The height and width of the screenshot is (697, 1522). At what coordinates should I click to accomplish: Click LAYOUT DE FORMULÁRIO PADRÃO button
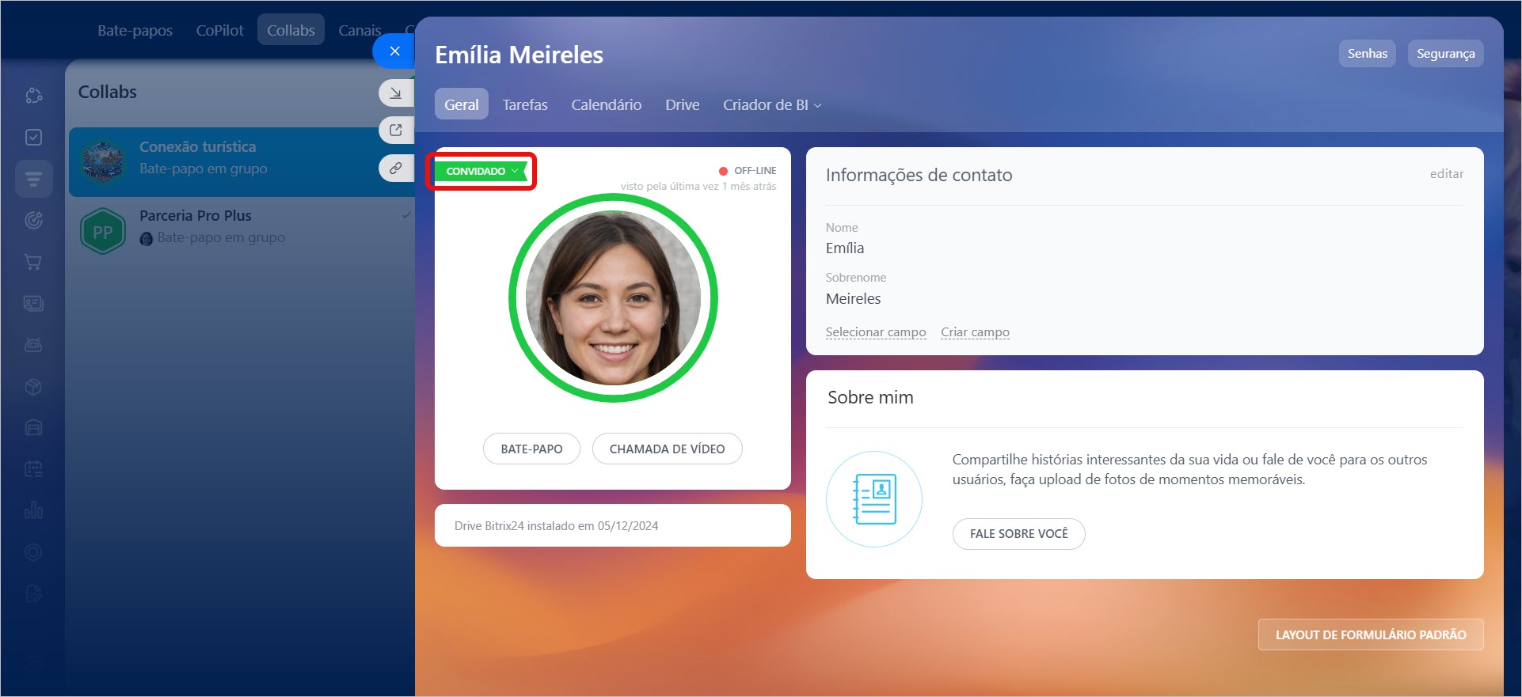point(1371,634)
